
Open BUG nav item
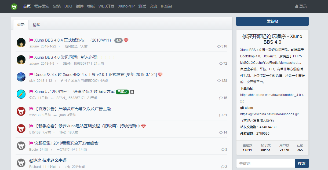68,6
